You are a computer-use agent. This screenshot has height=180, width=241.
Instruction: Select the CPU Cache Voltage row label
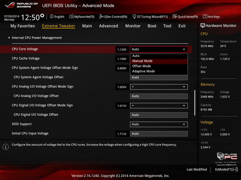(x=26, y=58)
